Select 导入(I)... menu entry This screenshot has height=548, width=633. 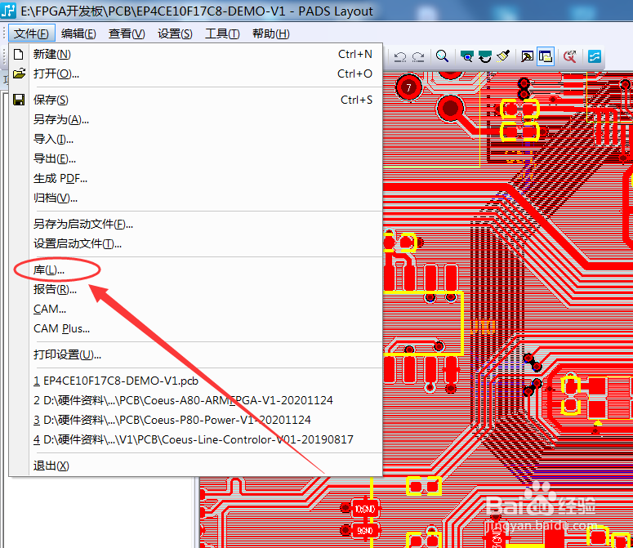tap(196, 139)
